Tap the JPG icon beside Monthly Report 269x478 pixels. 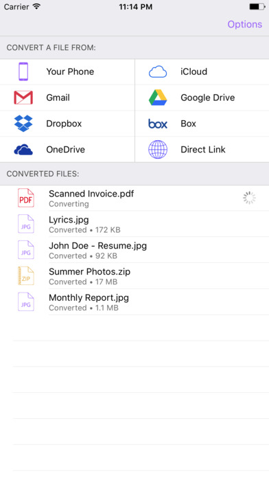(25, 301)
